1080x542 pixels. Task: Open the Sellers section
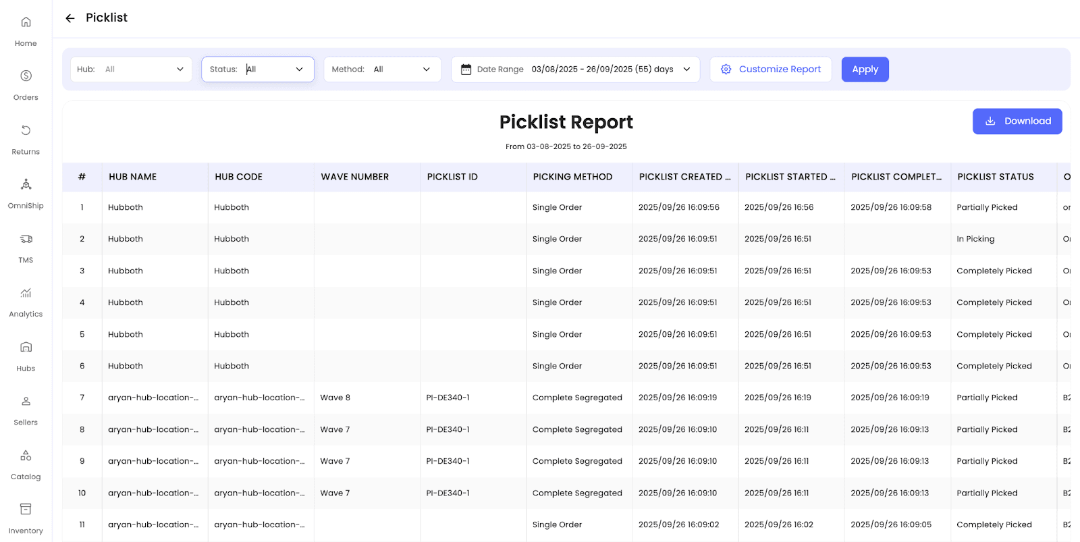tap(26, 410)
